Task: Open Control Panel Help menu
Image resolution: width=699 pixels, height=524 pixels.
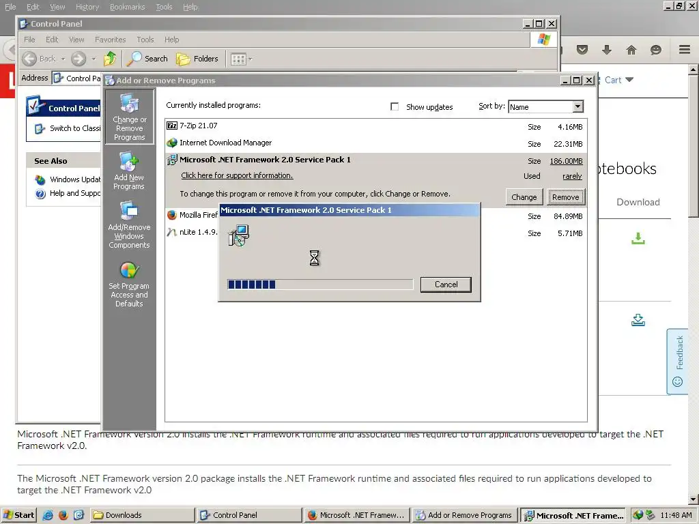Action: click(x=171, y=40)
